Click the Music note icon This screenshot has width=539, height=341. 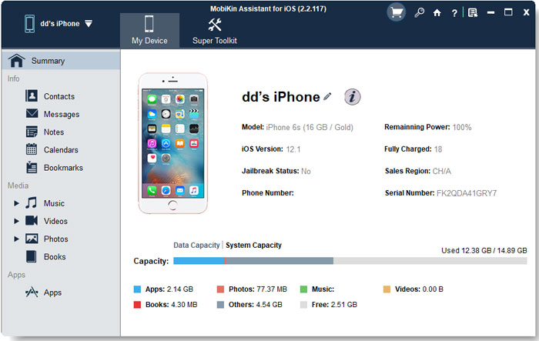coord(32,202)
